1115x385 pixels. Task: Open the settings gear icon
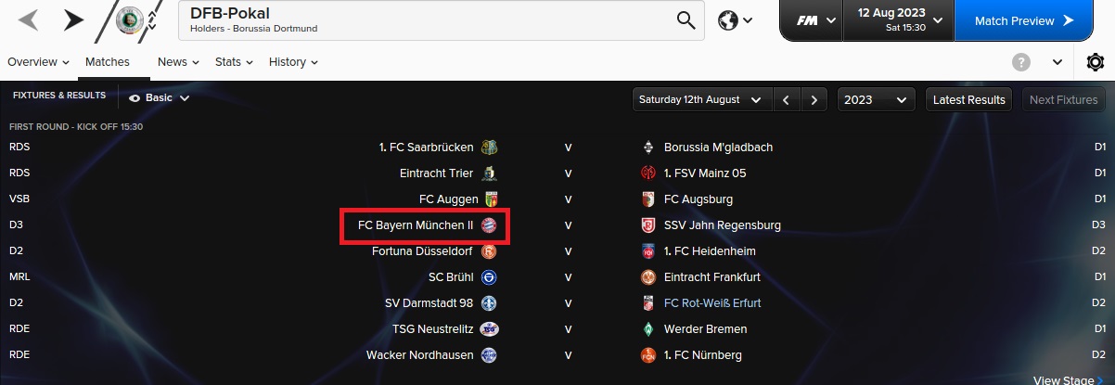coord(1095,62)
